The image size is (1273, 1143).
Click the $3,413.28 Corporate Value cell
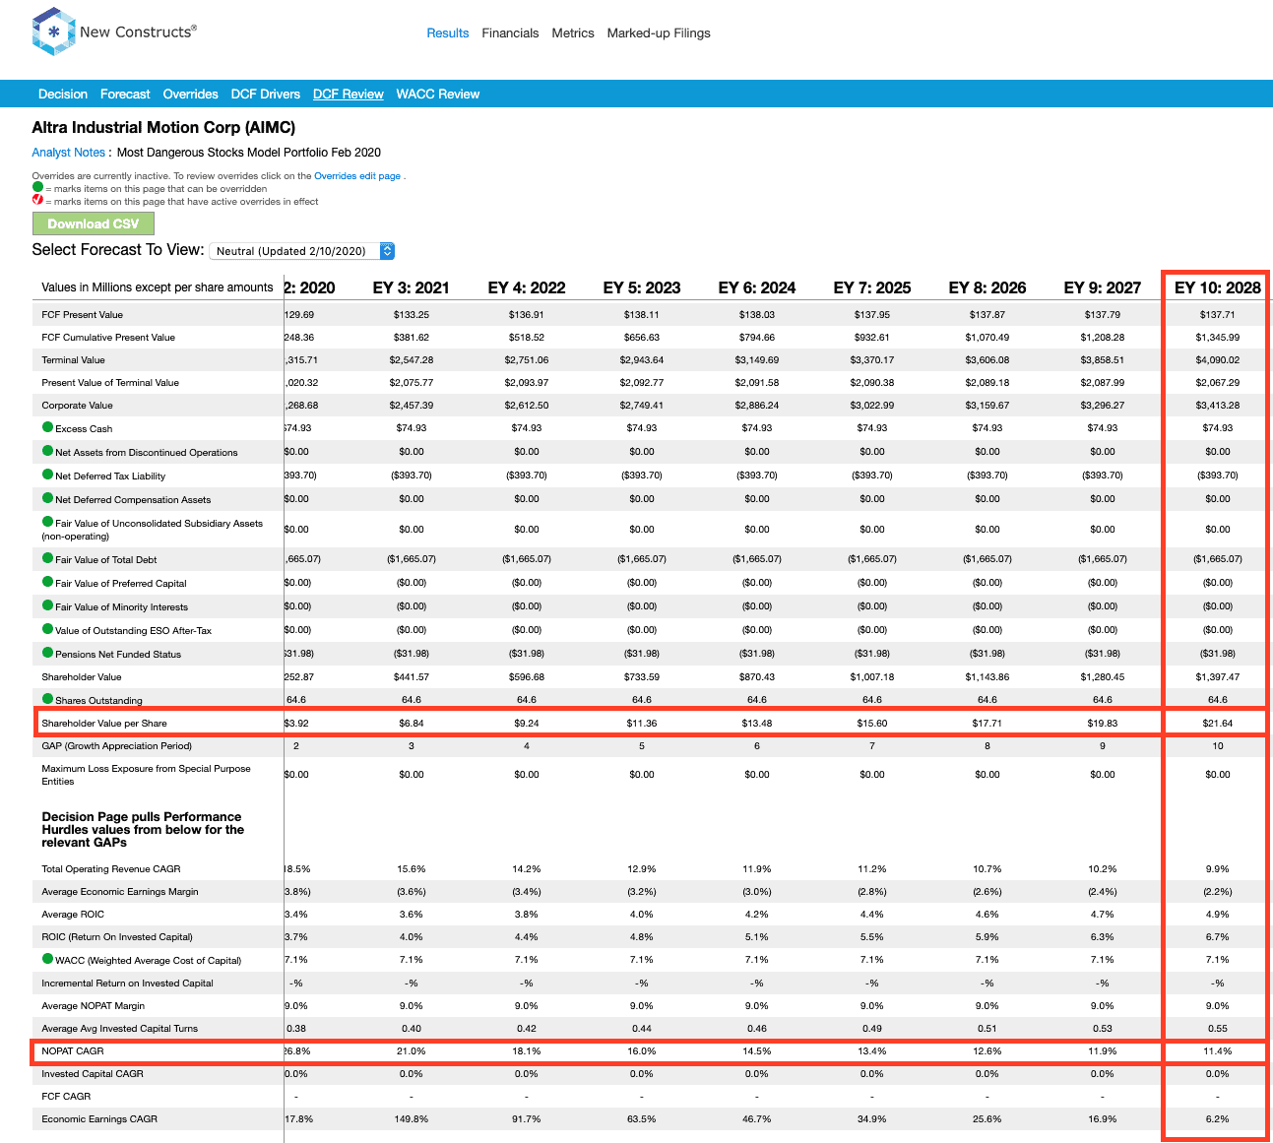[1218, 406]
